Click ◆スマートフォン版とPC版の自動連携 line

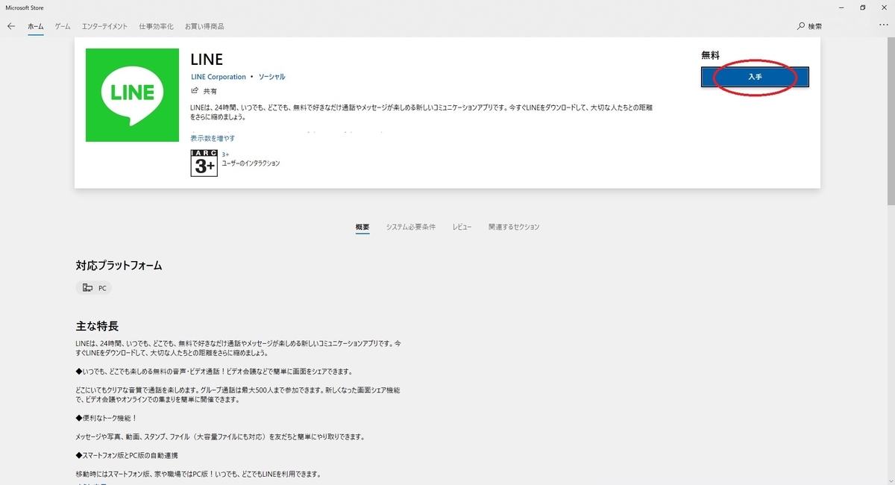[127, 455]
